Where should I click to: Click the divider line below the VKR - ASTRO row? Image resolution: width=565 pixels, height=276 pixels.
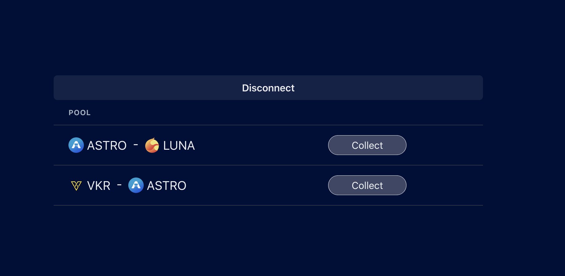[x=268, y=205]
